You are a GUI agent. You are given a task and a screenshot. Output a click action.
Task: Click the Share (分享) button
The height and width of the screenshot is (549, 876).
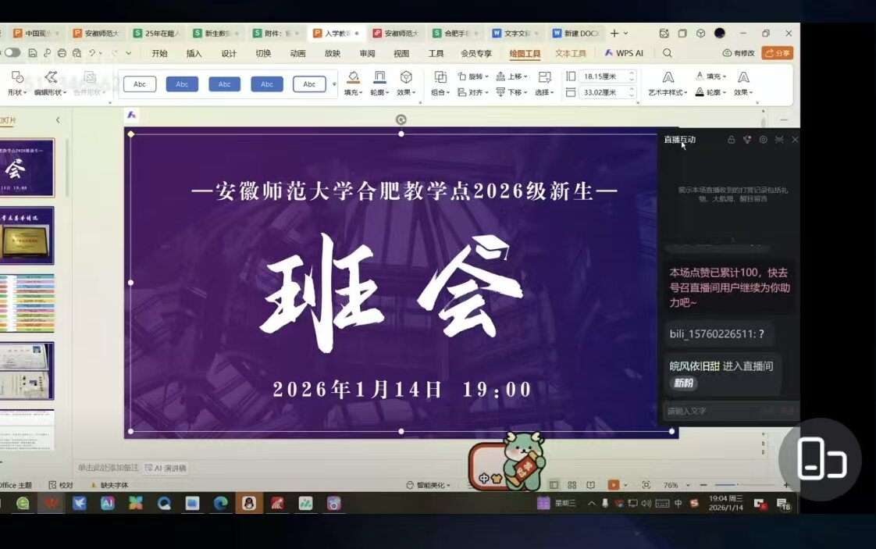pos(777,53)
